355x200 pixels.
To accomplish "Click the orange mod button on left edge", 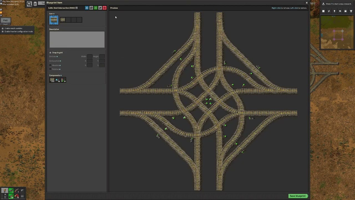I will [1, 12].
